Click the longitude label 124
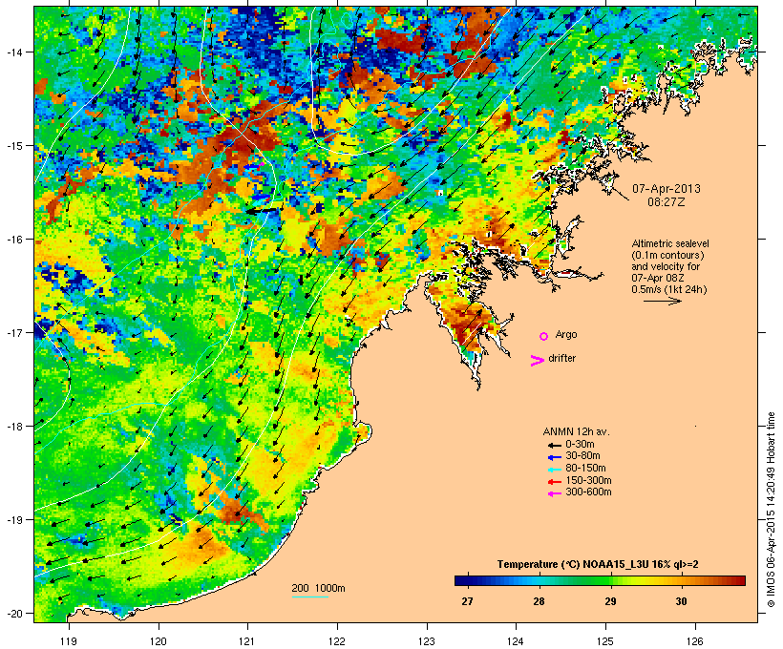Viewport: 783px width, 649px height. pos(516,641)
